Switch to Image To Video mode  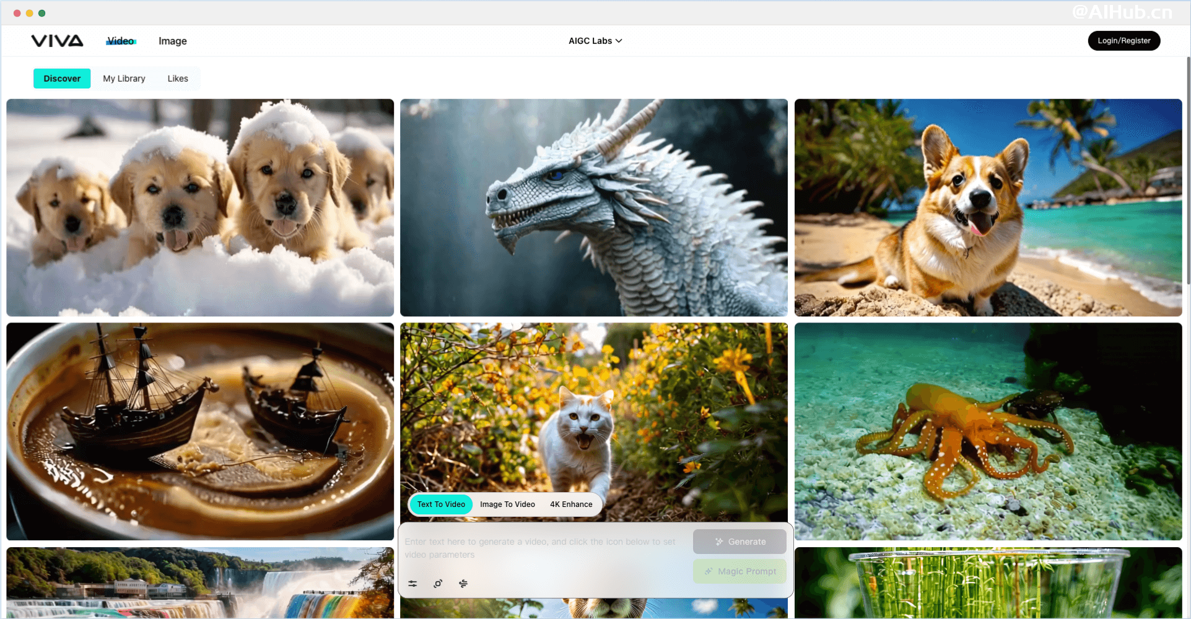(507, 504)
